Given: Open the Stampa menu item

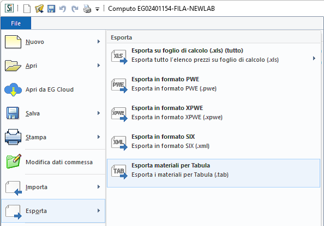Looking at the screenshot, I should (53, 137).
